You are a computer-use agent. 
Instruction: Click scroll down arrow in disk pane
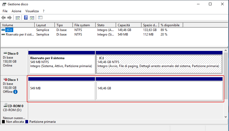click(x=226, y=117)
